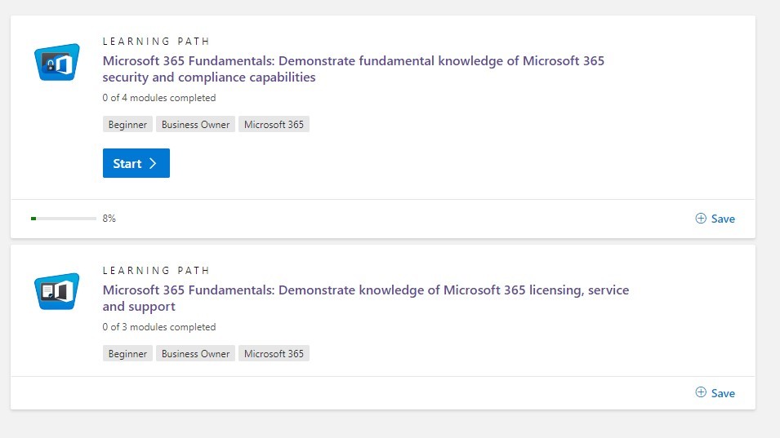Select the Microsoft 365 tag on the licensing path card
780x438 pixels.
pyautogui.click(x=274, y=353)
